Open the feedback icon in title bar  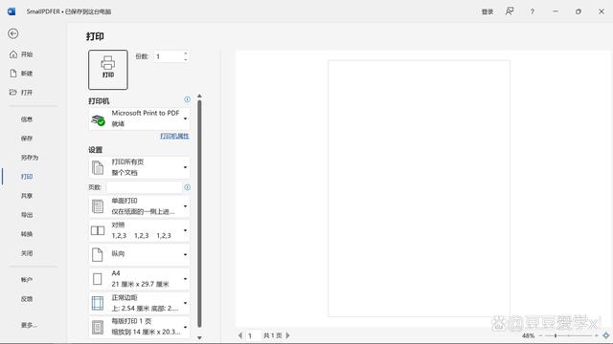[x=510, y=11]
